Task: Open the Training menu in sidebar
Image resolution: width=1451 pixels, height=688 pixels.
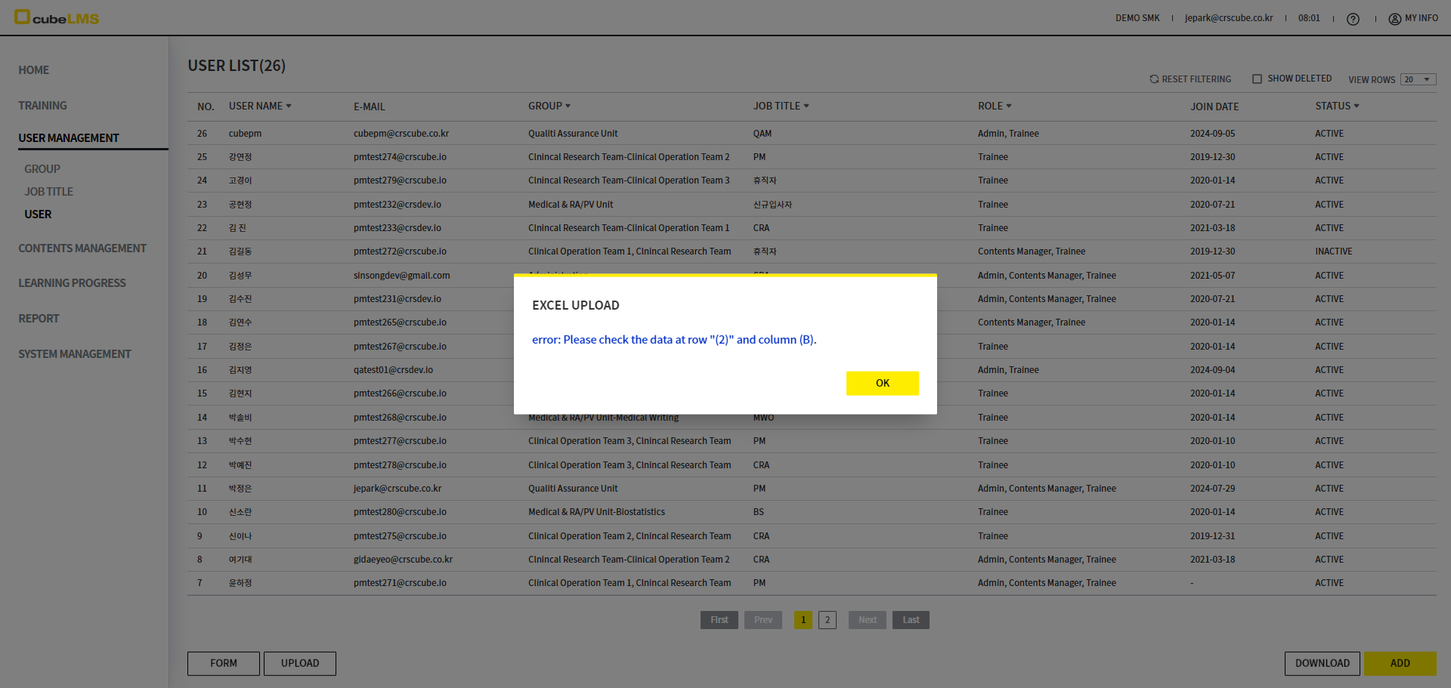Action: (42, 106)
